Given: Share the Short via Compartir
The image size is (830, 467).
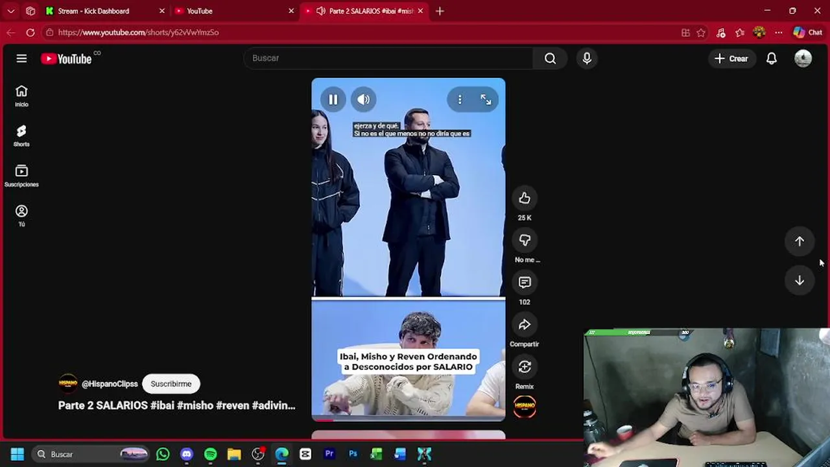Looking at the screenshot, I should [x=525, y=325].
